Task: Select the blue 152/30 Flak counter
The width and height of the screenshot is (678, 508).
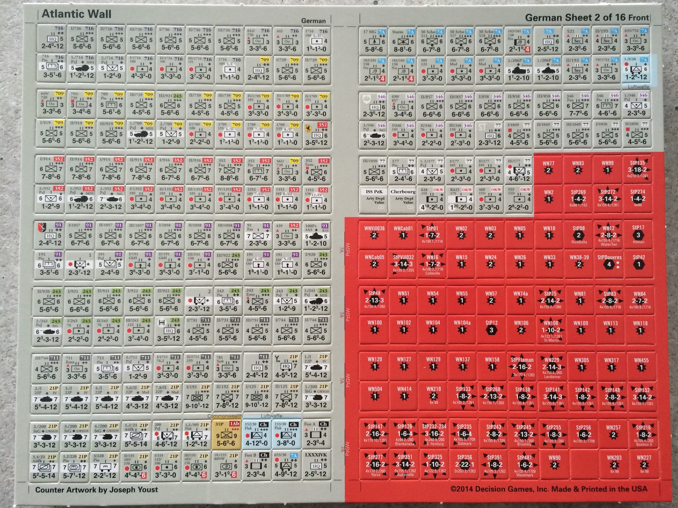Action: pos(257,435)
